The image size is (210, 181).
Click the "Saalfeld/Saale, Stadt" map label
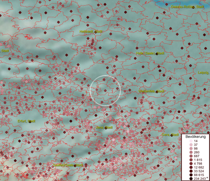click(x=68, y=165)
